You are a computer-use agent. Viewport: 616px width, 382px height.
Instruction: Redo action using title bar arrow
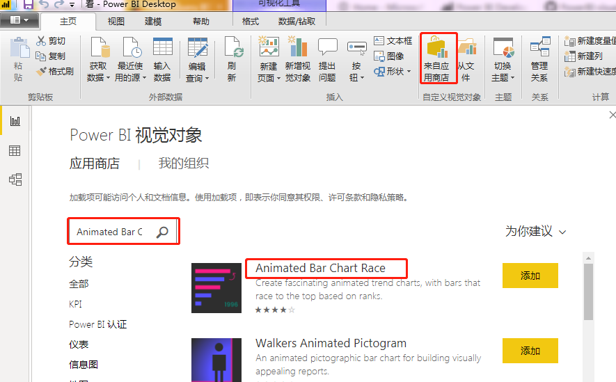click(59, 4)
